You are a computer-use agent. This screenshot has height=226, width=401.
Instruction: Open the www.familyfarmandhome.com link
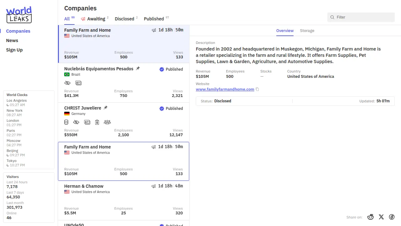click(x=225, y=89)
